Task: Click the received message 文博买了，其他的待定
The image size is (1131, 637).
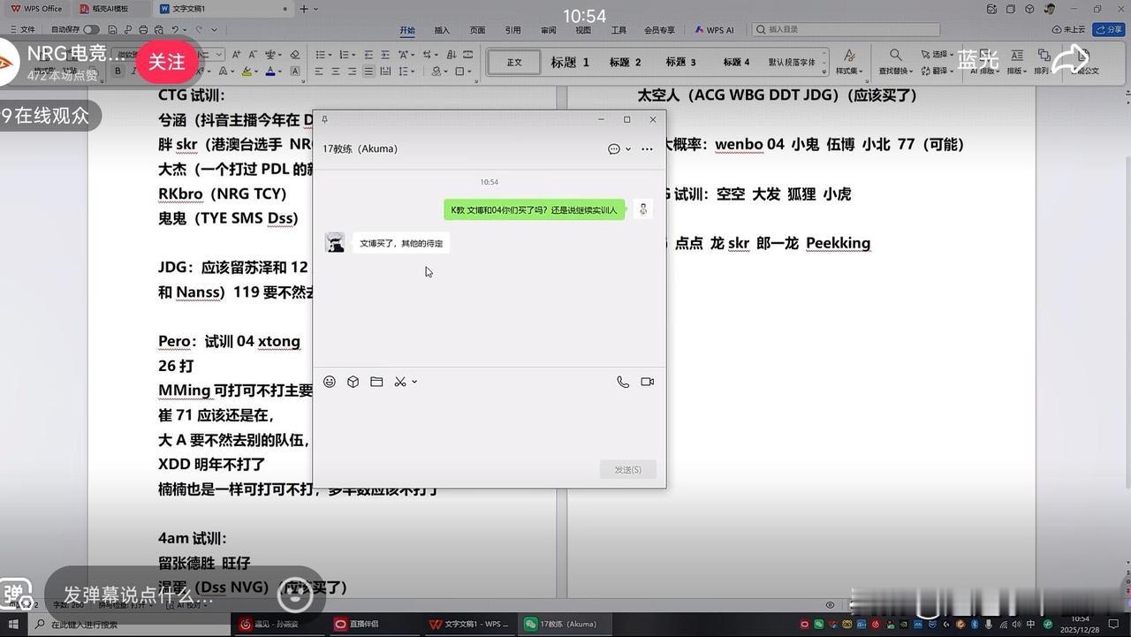Action: pos(401,243)
